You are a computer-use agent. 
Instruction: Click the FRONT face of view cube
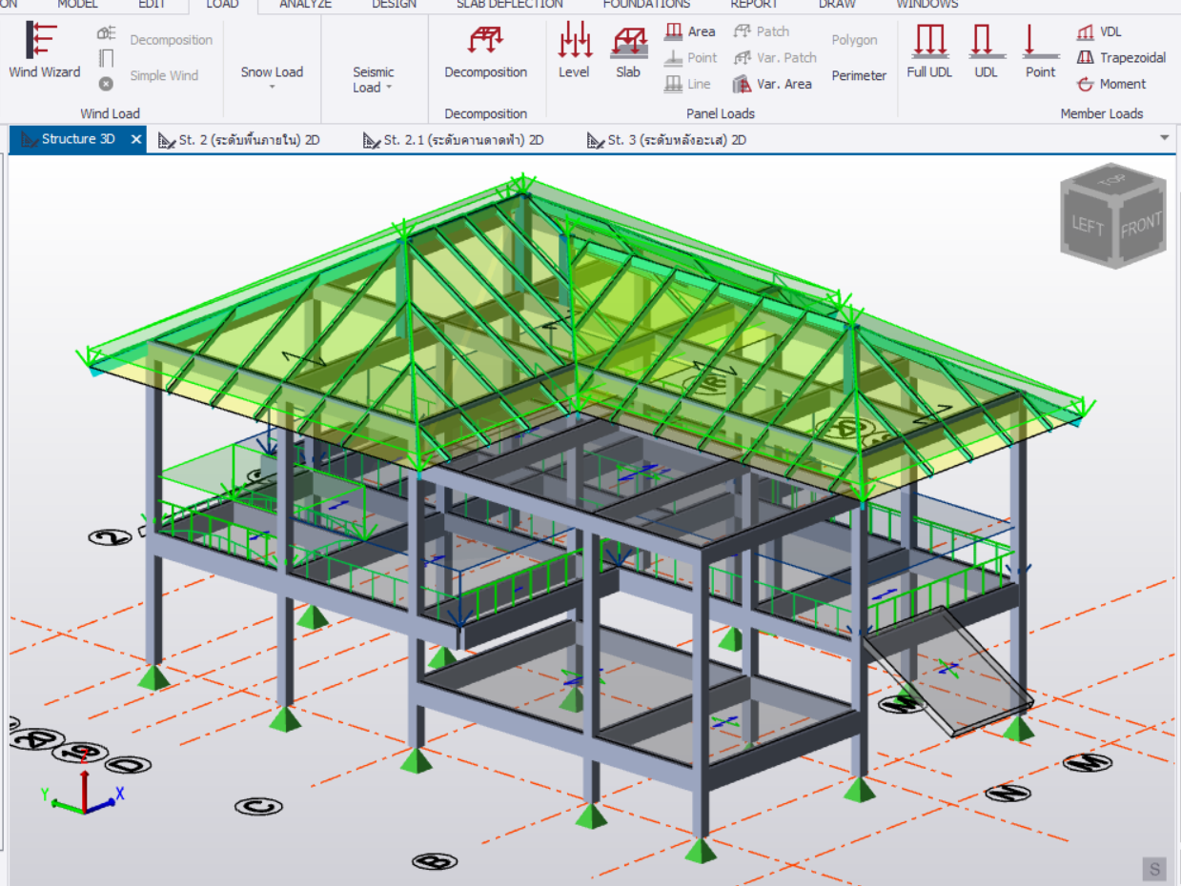(1140, 227)
